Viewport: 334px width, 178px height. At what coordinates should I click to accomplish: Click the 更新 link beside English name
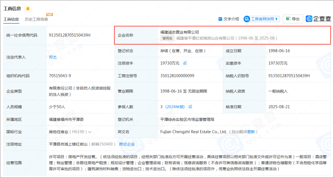(x=251, y=132)
